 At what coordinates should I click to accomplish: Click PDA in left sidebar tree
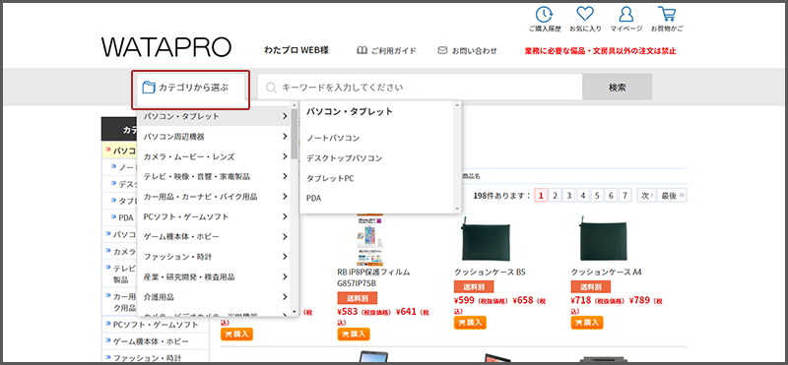pyautogui.click(x=126, y=217)
